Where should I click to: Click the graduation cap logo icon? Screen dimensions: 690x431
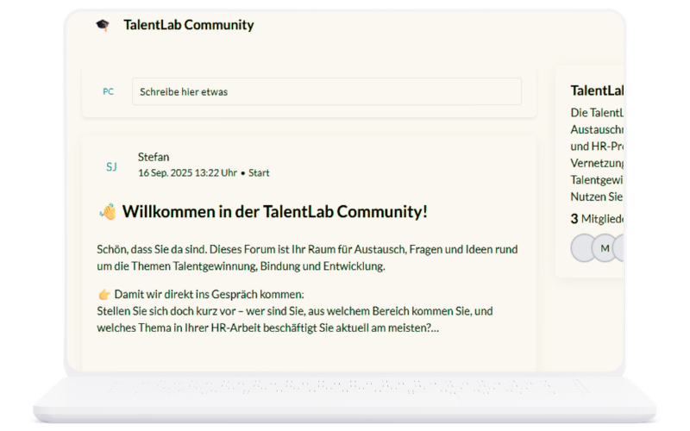click(103, 26)
